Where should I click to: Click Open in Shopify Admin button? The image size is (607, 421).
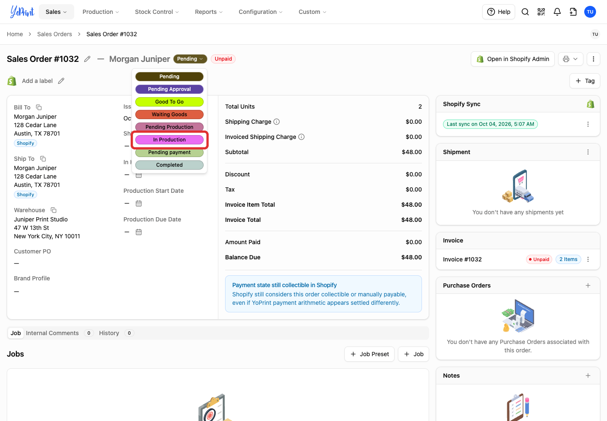[x=513, y=59]
